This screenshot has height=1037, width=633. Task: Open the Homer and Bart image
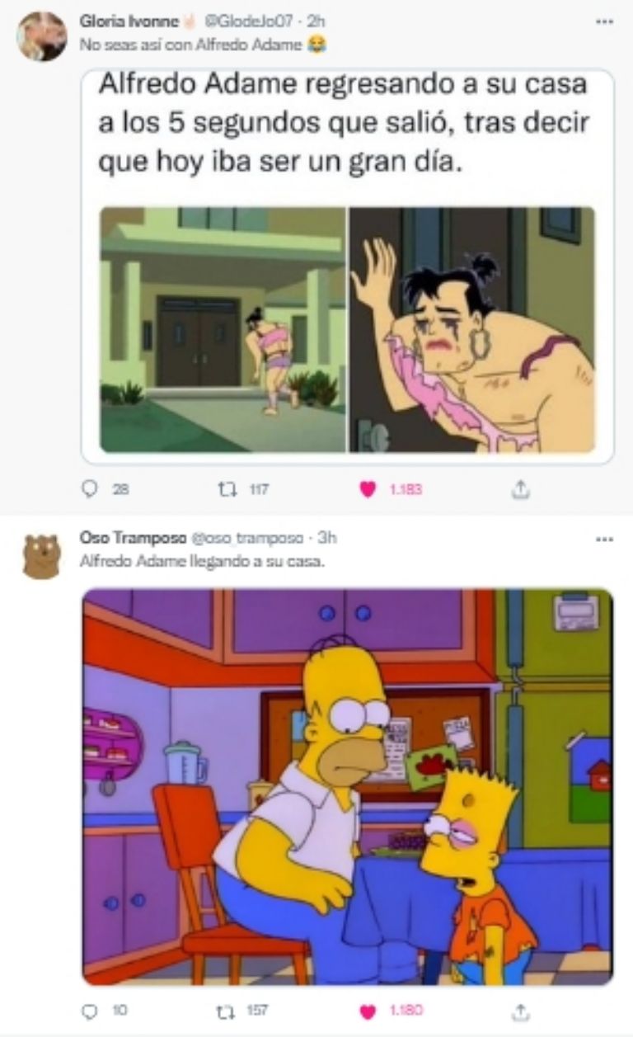click(x=348, y=787)
